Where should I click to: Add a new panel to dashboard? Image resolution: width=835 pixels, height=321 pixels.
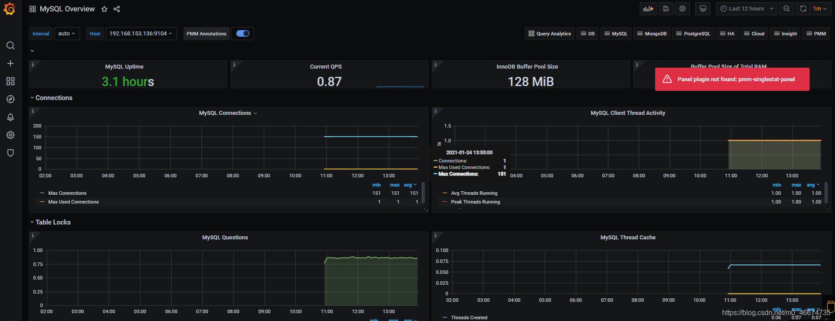[x=648, y=9]
